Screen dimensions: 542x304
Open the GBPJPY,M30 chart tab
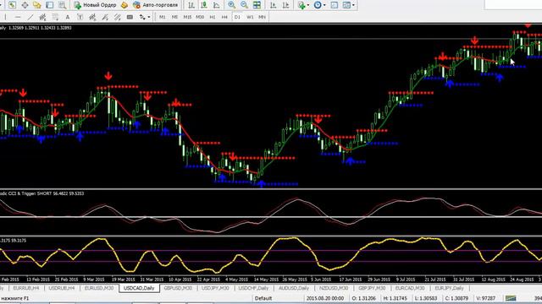click(372, 288)
